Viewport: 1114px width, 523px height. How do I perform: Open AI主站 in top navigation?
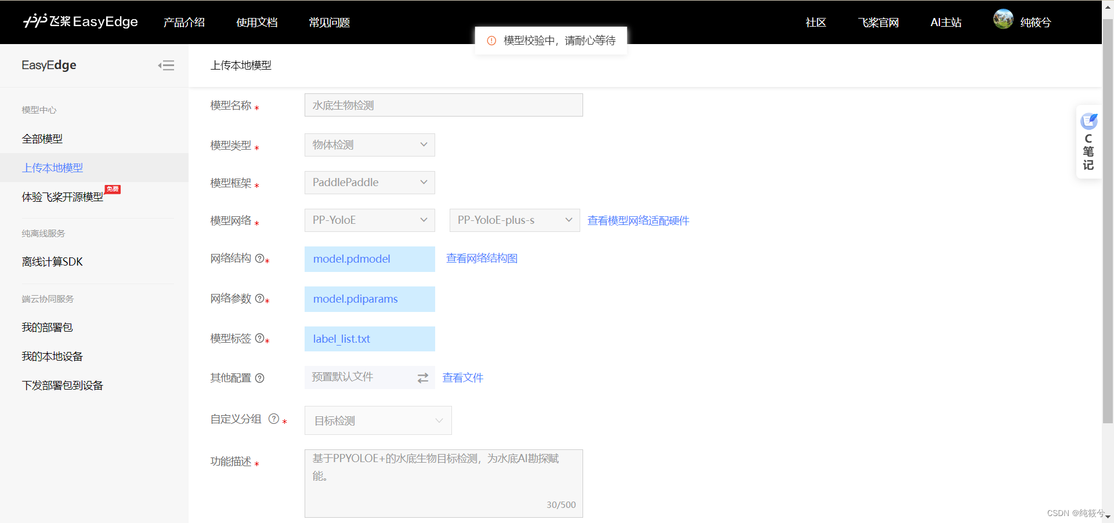click(946, 22)
